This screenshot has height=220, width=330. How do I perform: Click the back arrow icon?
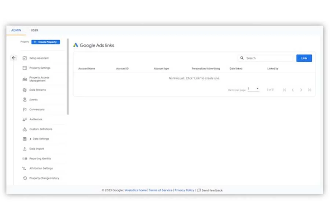click(14, 58)
